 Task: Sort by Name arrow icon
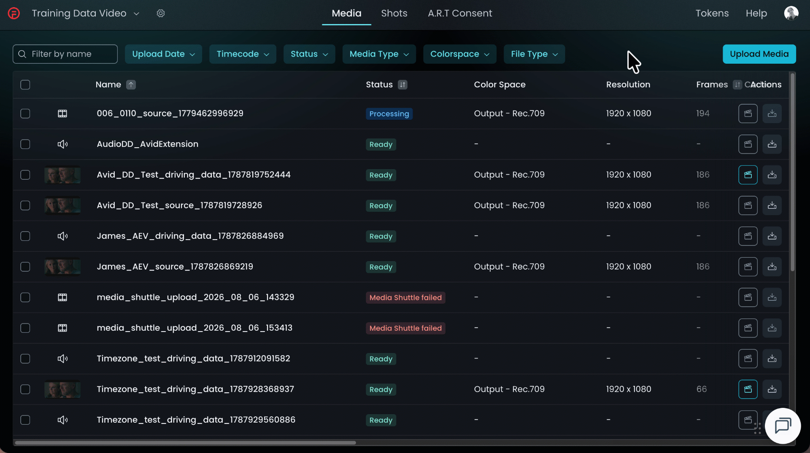coord(131,85)
